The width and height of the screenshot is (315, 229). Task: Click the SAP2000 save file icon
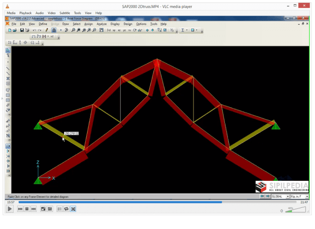coord(22,30)
